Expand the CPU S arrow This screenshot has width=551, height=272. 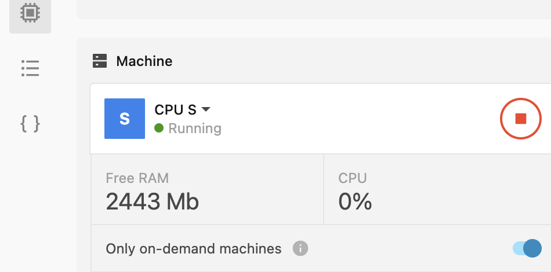[x=205, y=109]
